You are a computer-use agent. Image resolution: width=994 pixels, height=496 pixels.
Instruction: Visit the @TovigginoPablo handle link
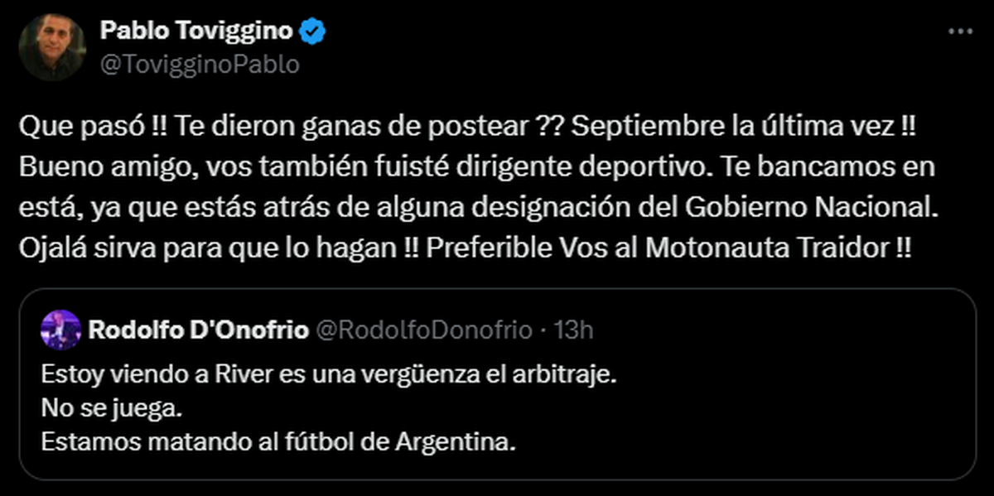[x=199, y=64]
